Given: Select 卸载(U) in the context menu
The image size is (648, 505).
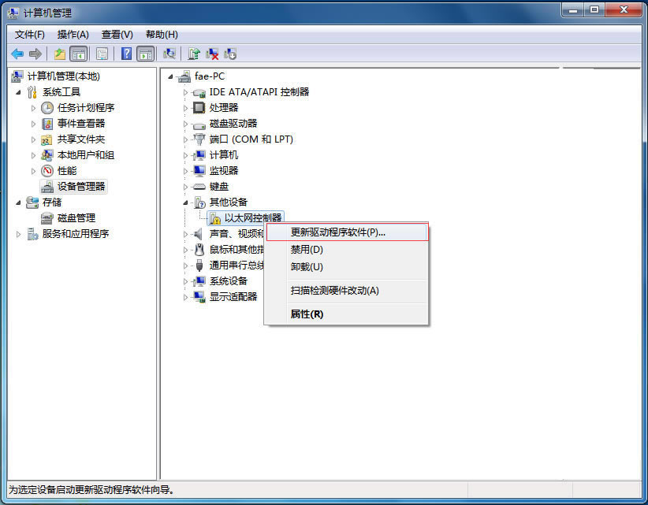Looking at the screenshot, I should (x=307, y=266).
